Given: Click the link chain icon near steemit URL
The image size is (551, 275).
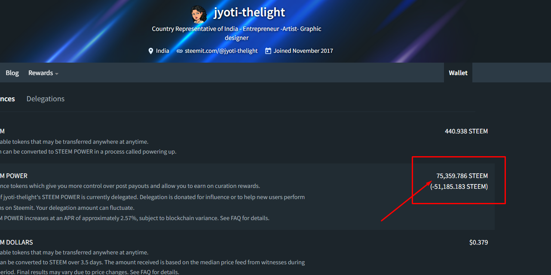Looking at the screenshot, I should pos(179,51).
